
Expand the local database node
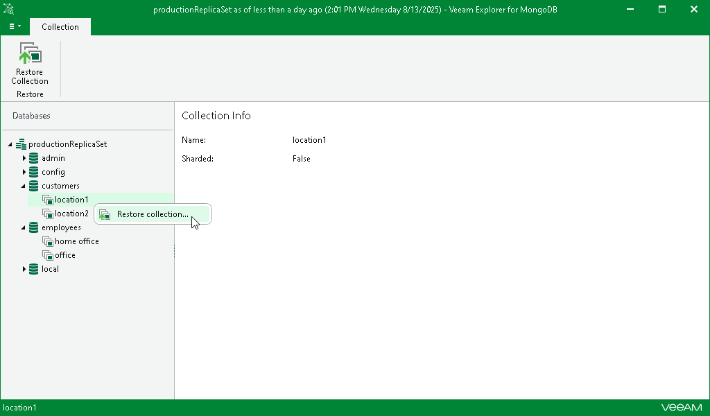pyautogui.click(x=24, y=269)
